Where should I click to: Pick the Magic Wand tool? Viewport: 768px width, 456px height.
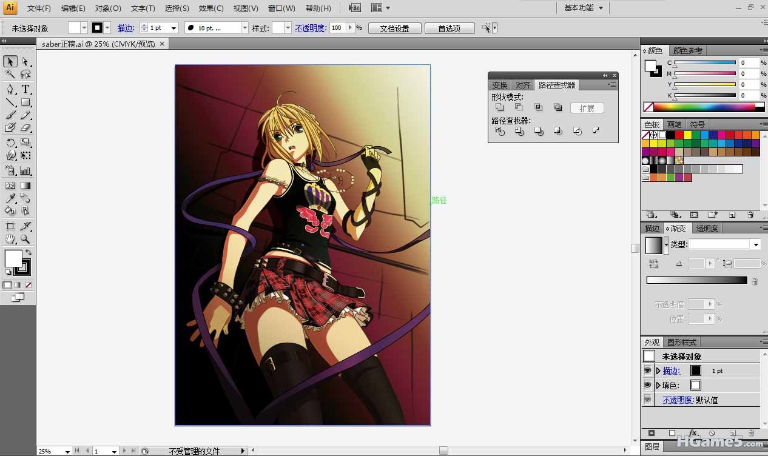point(10,74)
